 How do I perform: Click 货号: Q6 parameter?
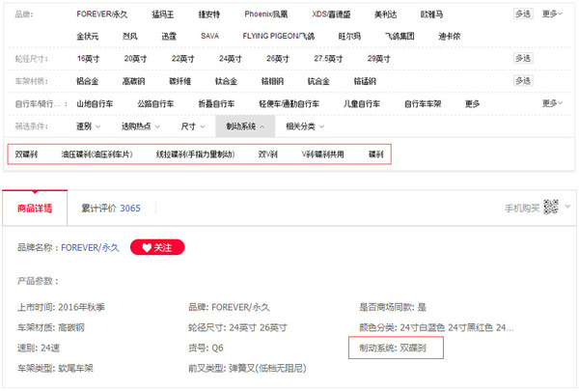206,348
